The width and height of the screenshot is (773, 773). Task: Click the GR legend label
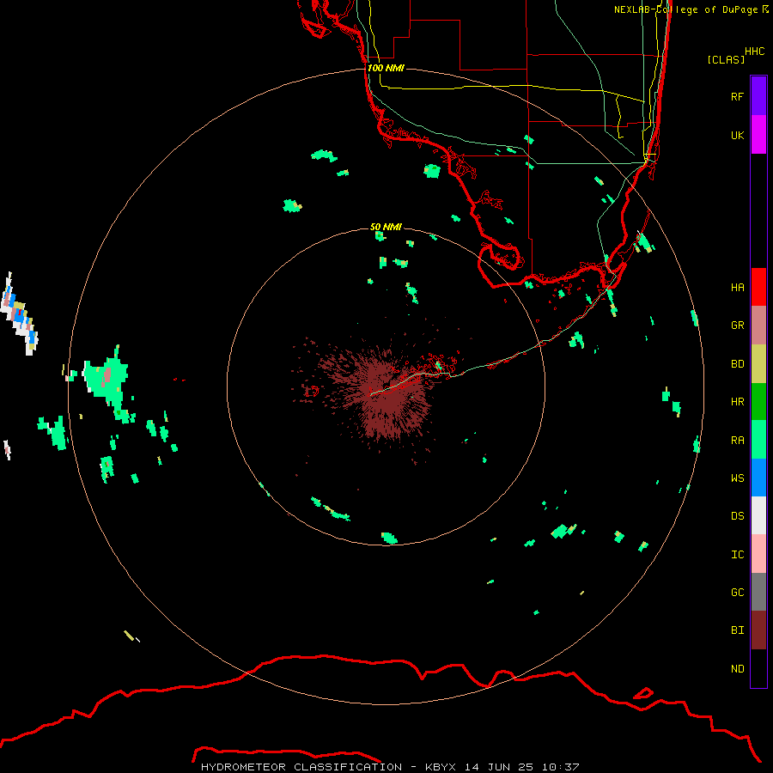(737, 325)
